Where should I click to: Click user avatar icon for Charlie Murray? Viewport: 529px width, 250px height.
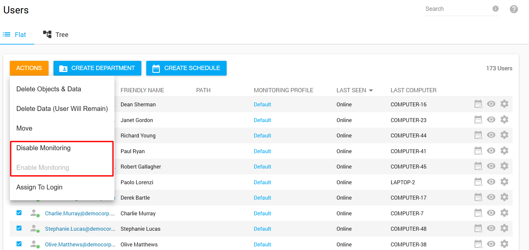[x=34, y=213]
